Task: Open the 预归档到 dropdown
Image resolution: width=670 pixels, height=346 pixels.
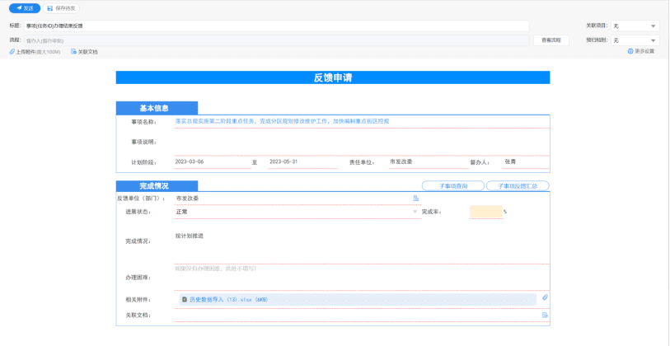Action: [x=635, y=40]
